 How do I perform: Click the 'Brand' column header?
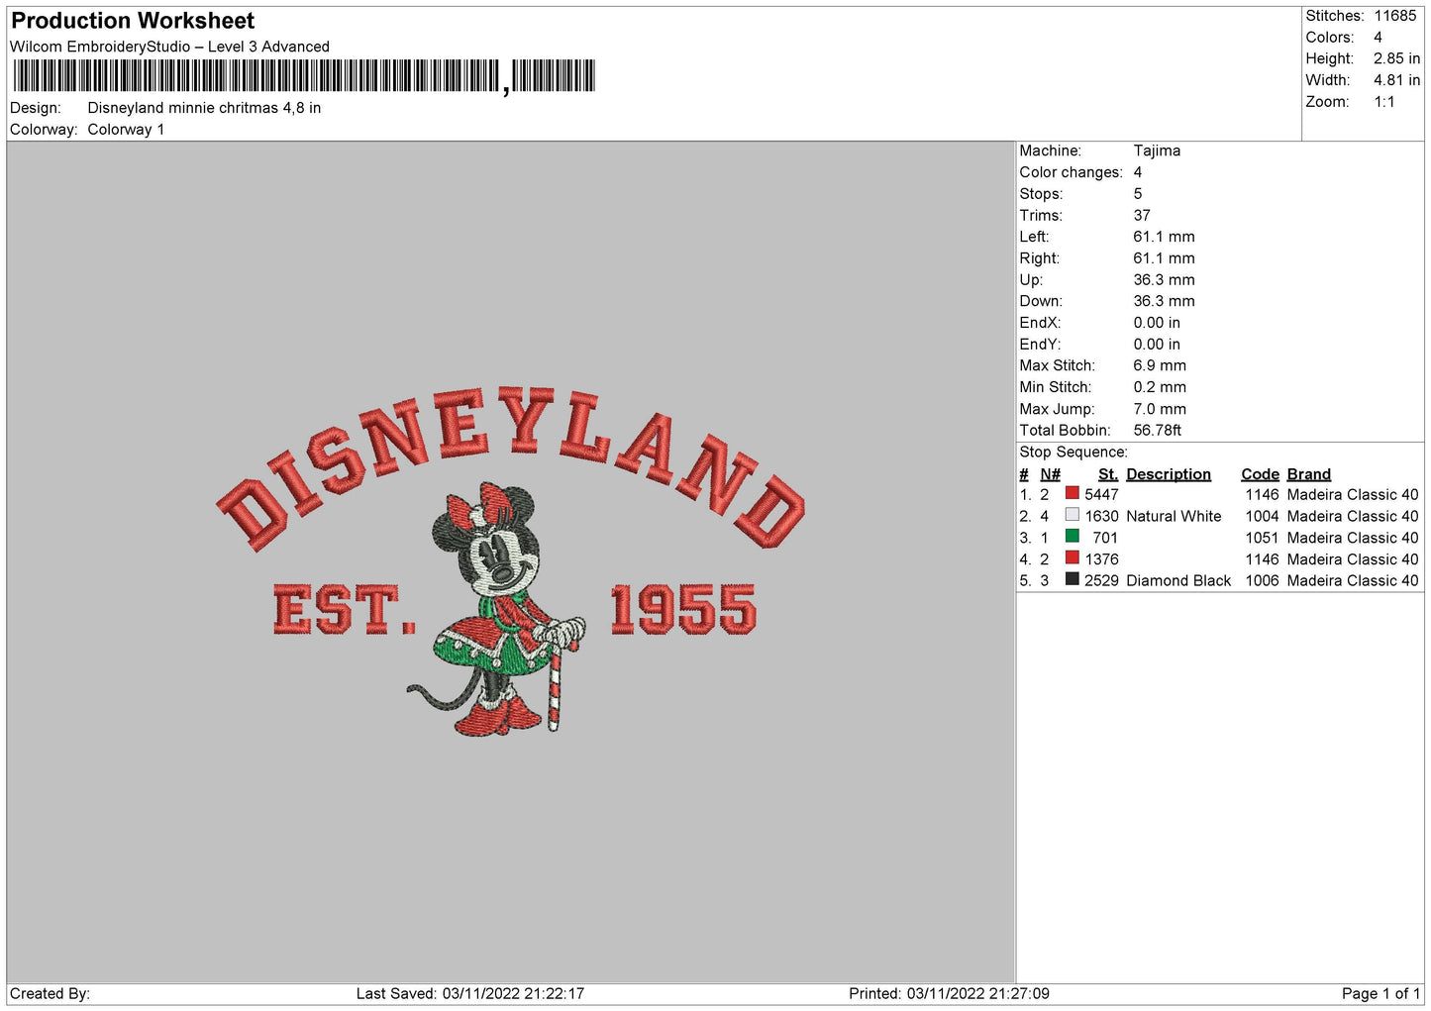[x=1308, y=474]
